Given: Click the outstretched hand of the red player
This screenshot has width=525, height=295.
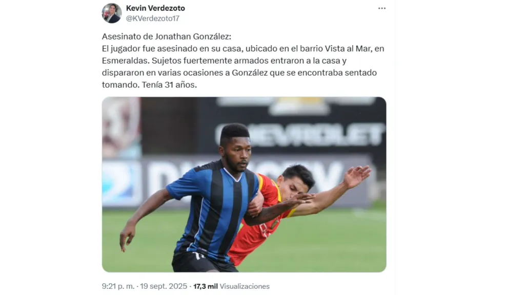Looking at the screenshot, I should [357, 176].
